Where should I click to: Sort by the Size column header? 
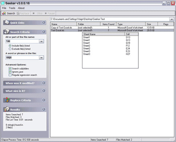click(x=152, y=24)
